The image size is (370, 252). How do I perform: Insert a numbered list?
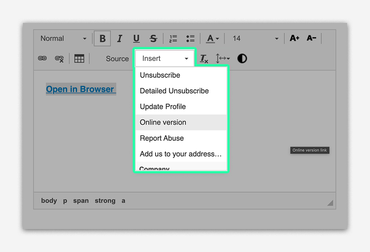173,39
